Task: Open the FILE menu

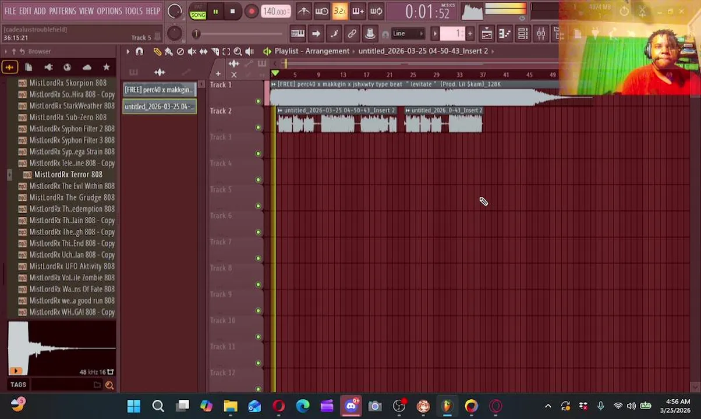Action: pos(10,11)
